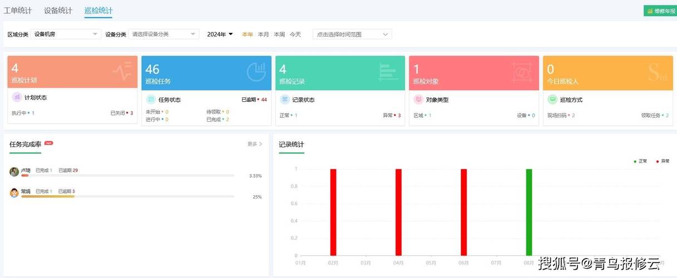The image size is (677, 278).
Task: Filter by 本年 time range
Action: (248, 34)
